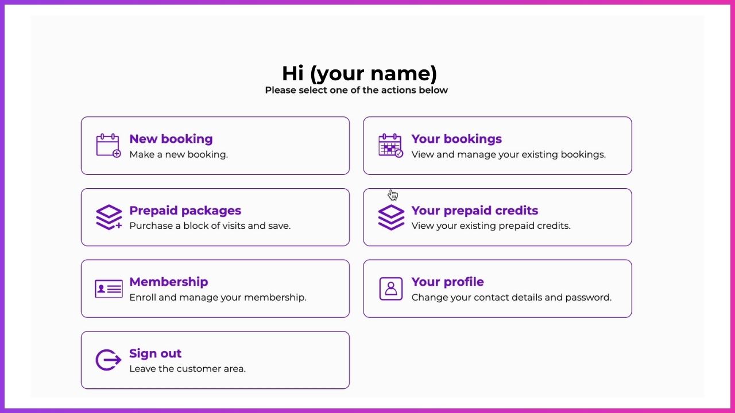Click "Leave the customer area." description

(x=187, y=369)
